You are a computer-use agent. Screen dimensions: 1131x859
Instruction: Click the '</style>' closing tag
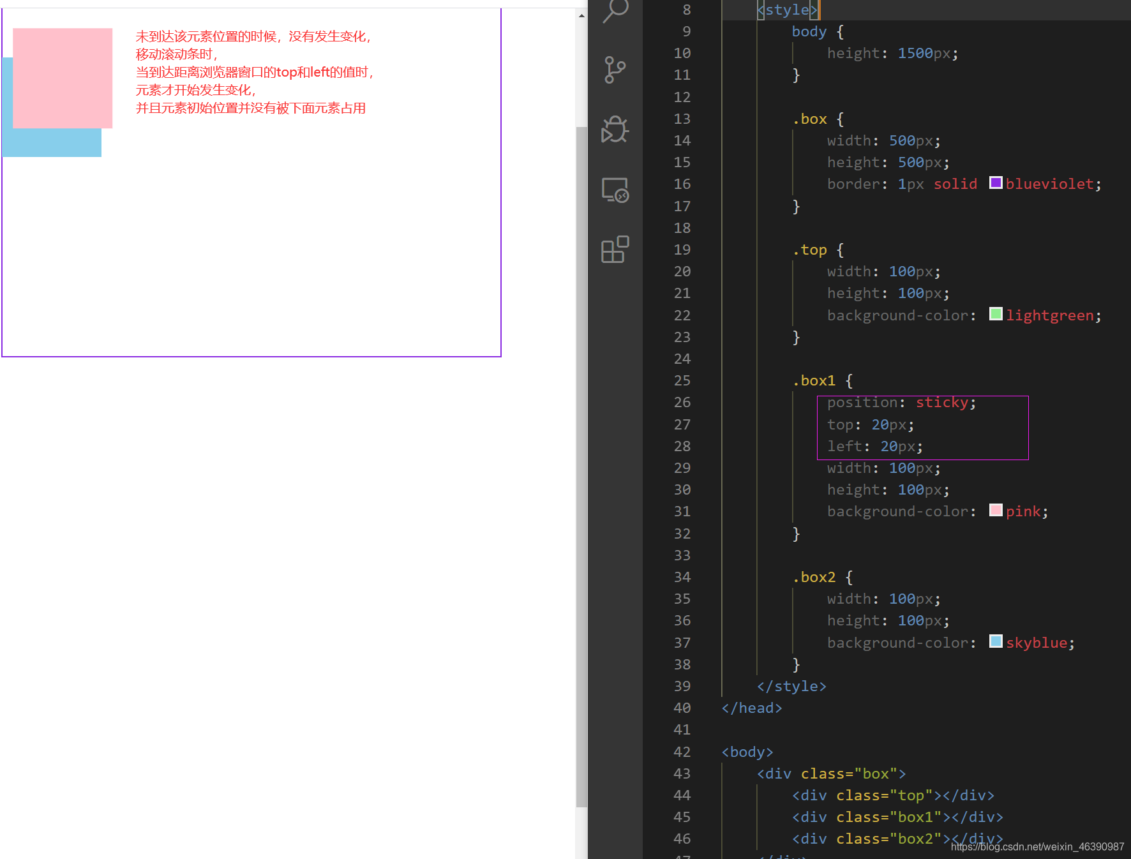click(x=791, y=686)
